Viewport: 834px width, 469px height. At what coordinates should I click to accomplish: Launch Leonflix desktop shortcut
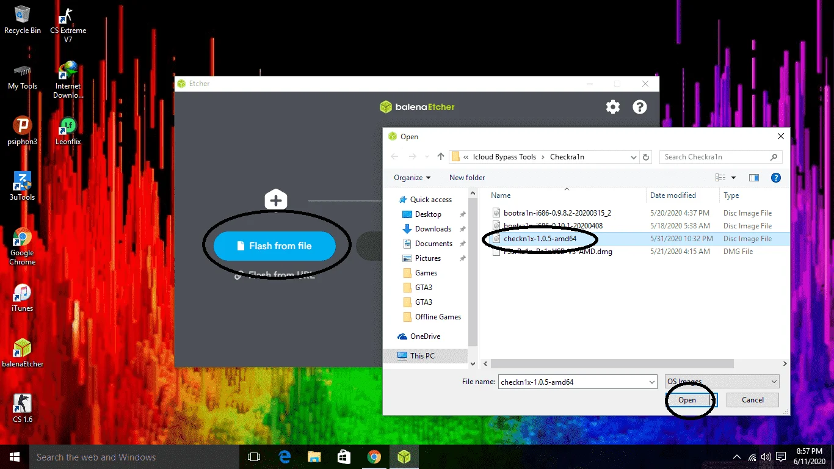coord(68,131)
